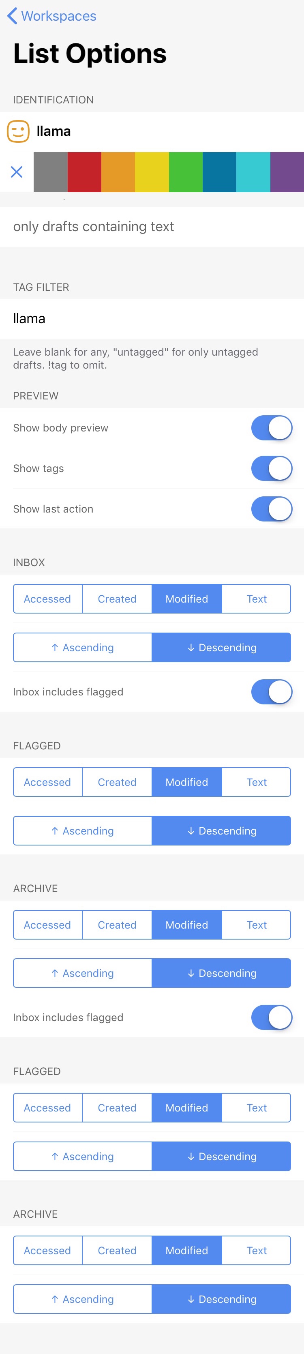The image size is (304, 1354).
Task: Pick the purple color swatch
Action: [287, 172]
